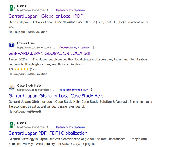This screenshot has height=147, width=174.
Task: Click the Course Hero favicon icon
Action: (x=12, y=45)
